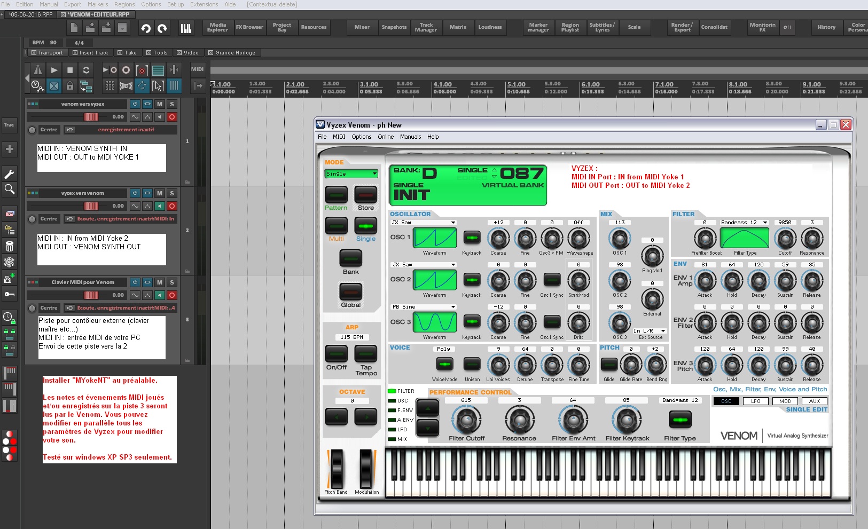868x529 pixels.
Task: Click the Stop button in transport
Action: (70, 70)
